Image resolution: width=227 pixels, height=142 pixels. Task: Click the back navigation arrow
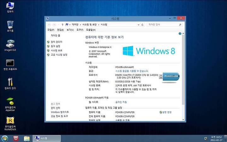[49, 25]
